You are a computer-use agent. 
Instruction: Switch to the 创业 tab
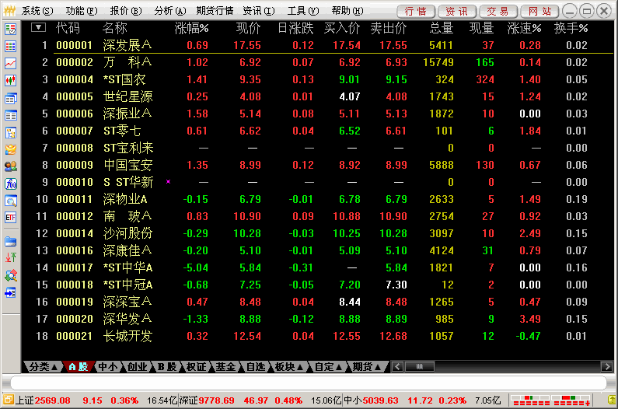(137, 367)
